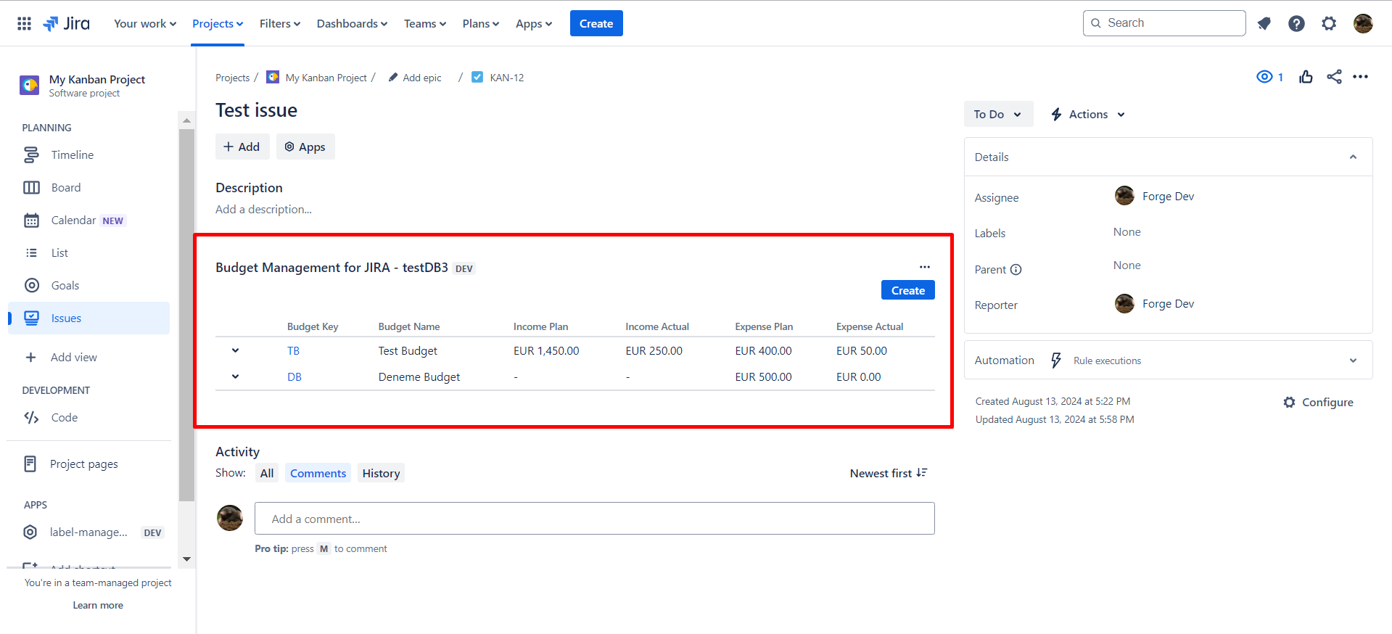Open the app switcher grid icon
The image size is (1392, 634).
24,23
